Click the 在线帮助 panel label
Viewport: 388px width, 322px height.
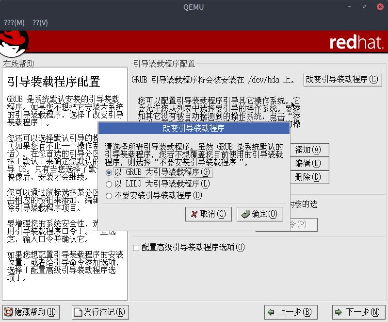click(x=18, y=64)
